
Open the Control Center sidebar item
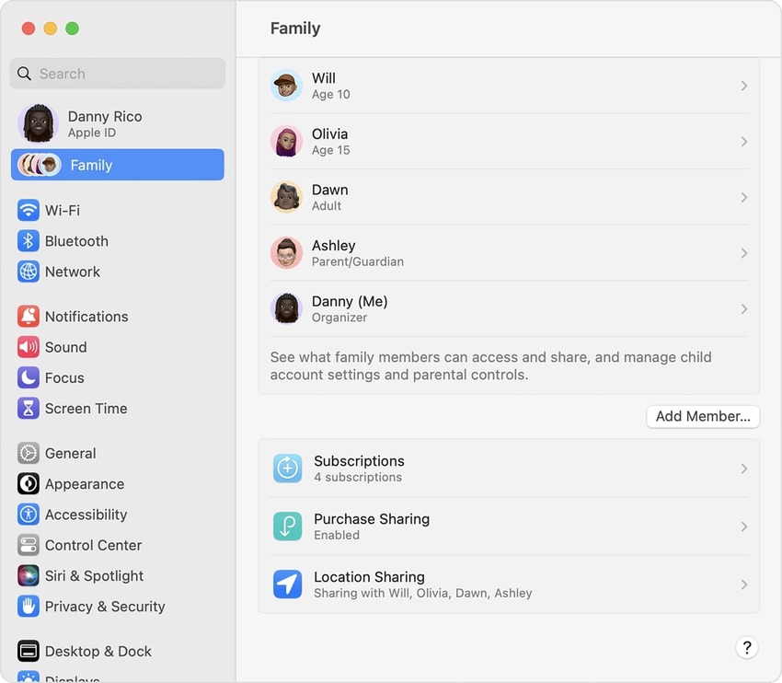tap(93, 545)
